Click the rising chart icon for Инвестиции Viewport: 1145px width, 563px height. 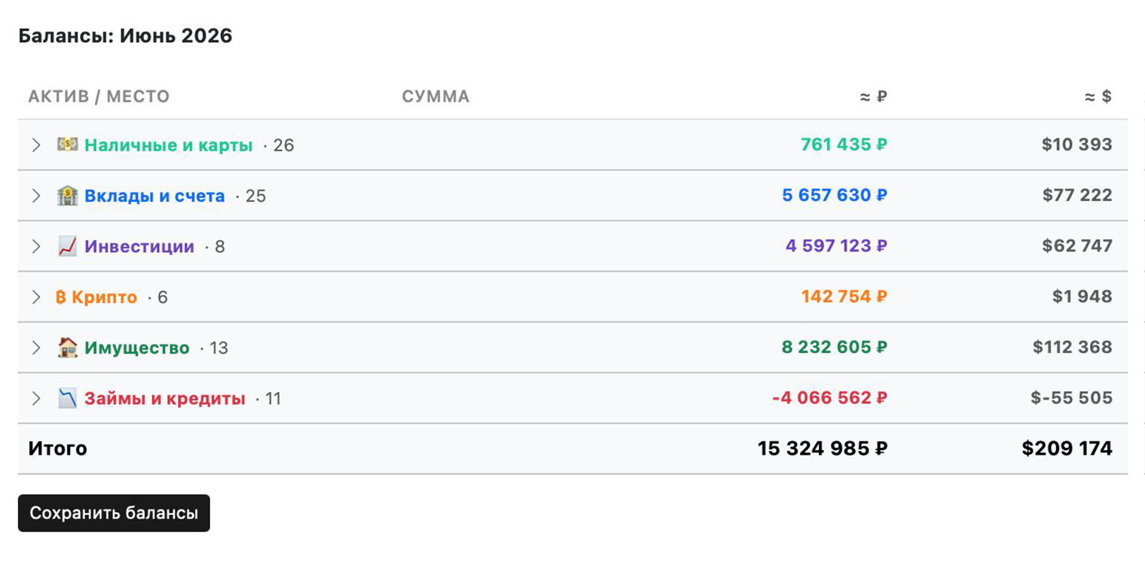[68, 246]
